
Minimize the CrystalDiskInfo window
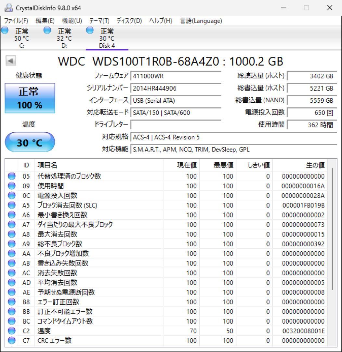click(284, 8)
